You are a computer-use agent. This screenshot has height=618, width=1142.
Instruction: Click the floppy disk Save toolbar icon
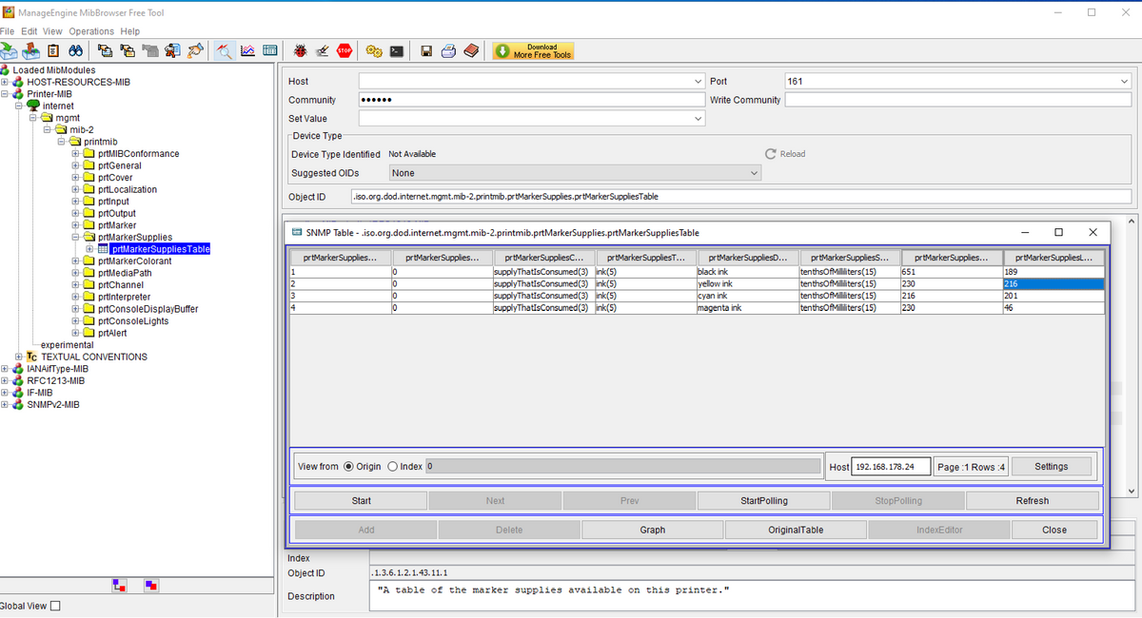coord(426,50)
